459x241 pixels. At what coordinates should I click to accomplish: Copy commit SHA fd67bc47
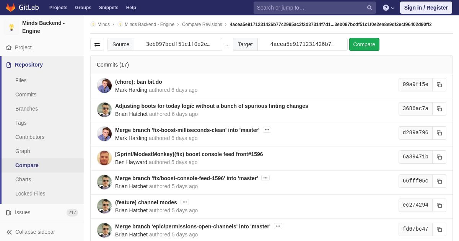[x=439, y=229]
